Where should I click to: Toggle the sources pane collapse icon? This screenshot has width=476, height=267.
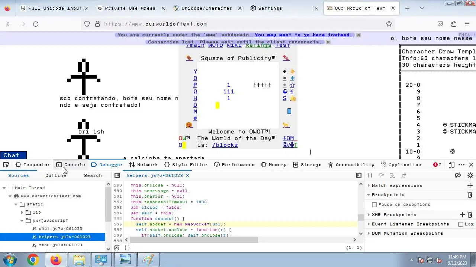117,175
